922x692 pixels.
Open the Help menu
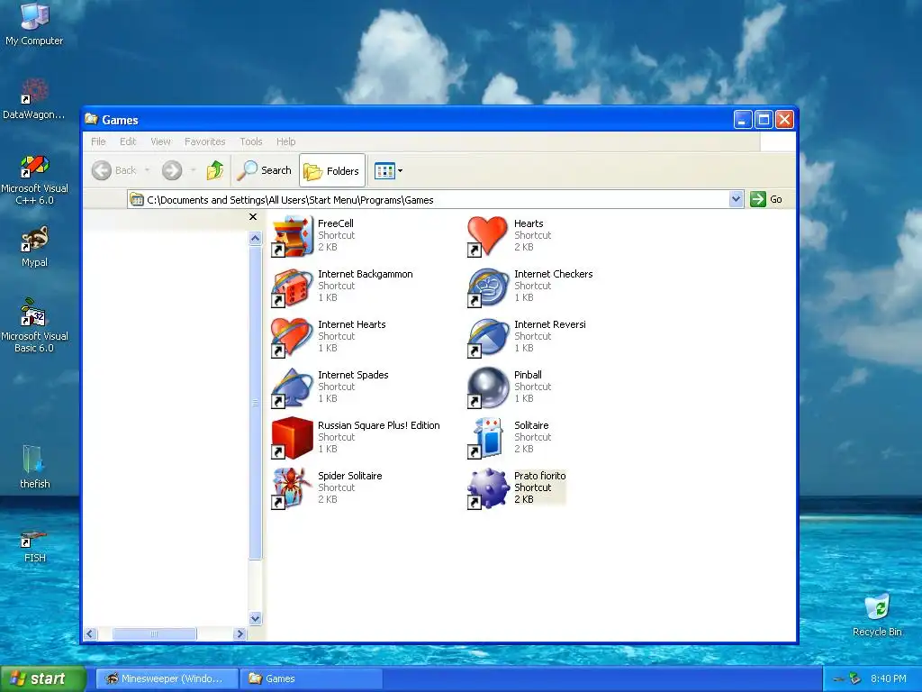pos(285,141)
